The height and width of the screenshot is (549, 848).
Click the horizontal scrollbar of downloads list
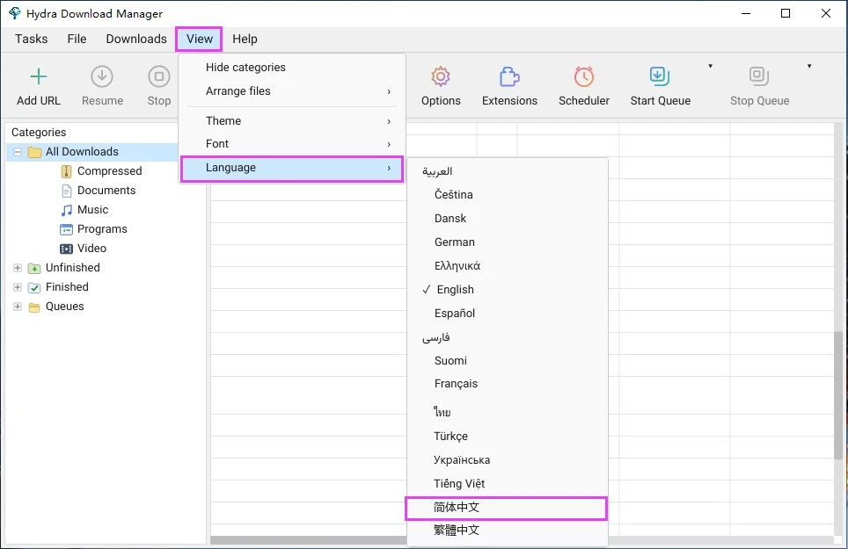pyautogui.click(x=308, y=540)
